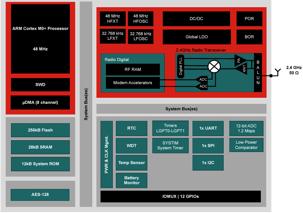Select the Battery Monitor block
The height and width of the screenshot is (213, 303).
pyautogui.click(x=131, y=180)
